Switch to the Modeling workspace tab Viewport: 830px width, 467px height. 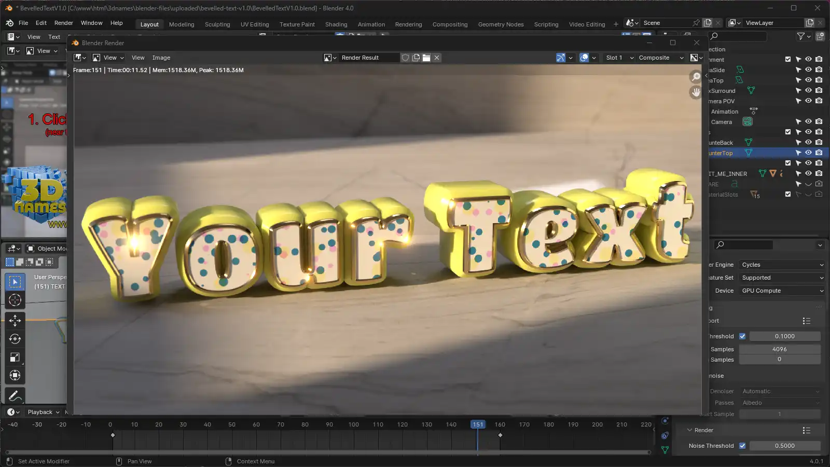click(x=182, y=24)
